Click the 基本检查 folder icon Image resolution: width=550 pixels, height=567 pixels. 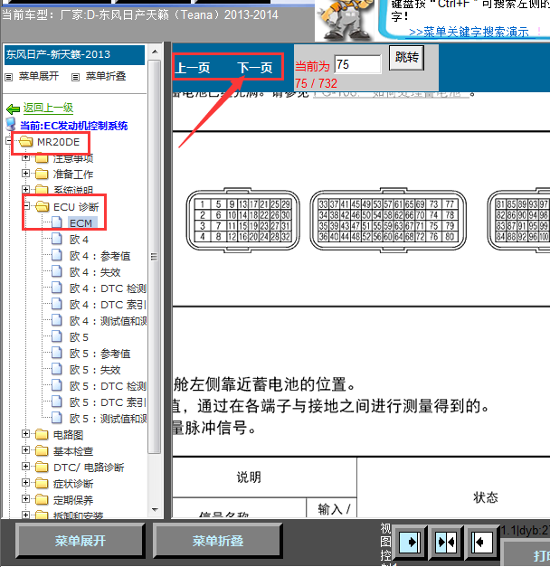click(42, 450)
